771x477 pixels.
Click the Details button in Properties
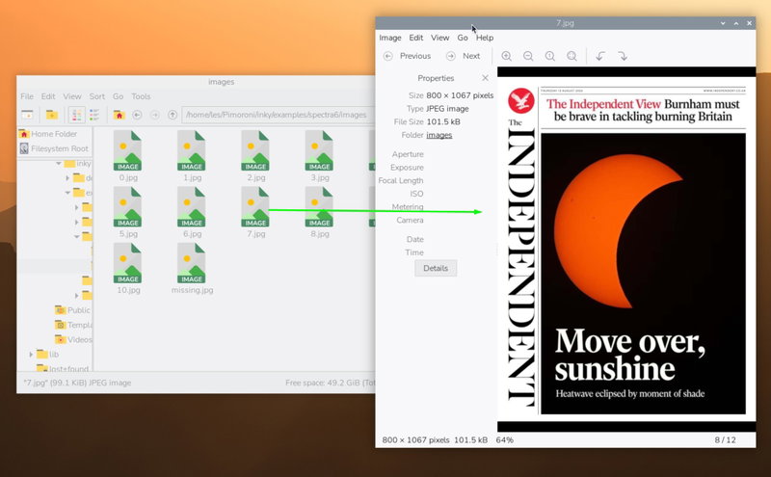point(436,268)
